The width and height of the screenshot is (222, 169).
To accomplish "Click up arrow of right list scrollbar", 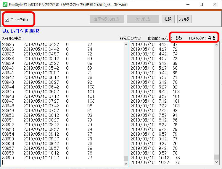I will pyautogui.click(x=216, y=44).
